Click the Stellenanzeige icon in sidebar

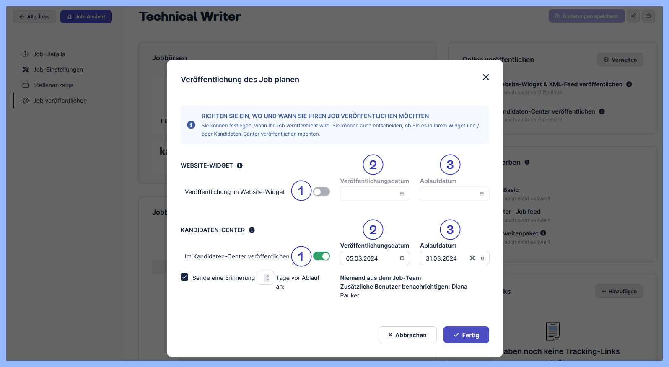tap(26, 85)
